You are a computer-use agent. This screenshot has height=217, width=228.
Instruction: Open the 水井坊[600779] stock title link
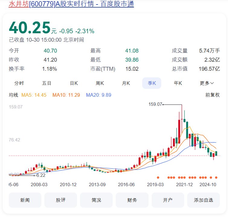[71, 4]
